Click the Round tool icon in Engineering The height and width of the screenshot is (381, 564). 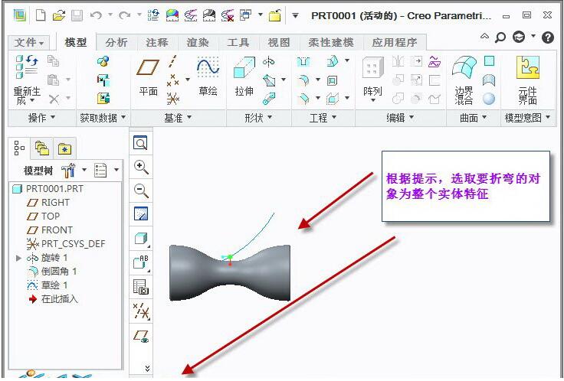303,80
